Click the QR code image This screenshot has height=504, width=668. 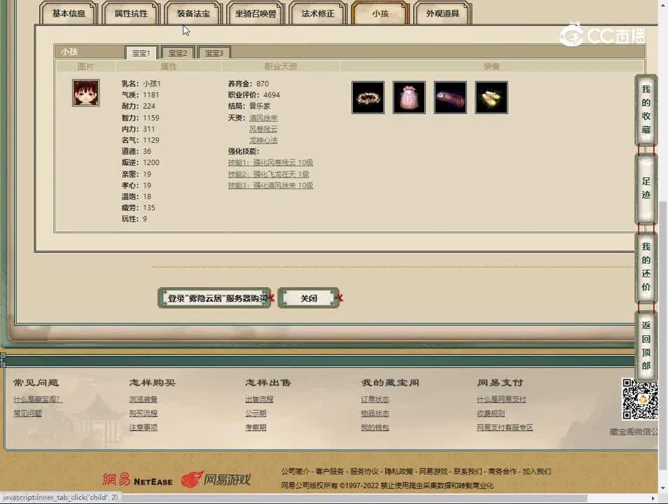640,399
